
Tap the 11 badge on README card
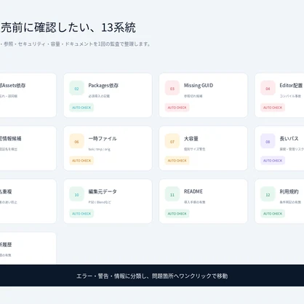(x=172, y=194)
